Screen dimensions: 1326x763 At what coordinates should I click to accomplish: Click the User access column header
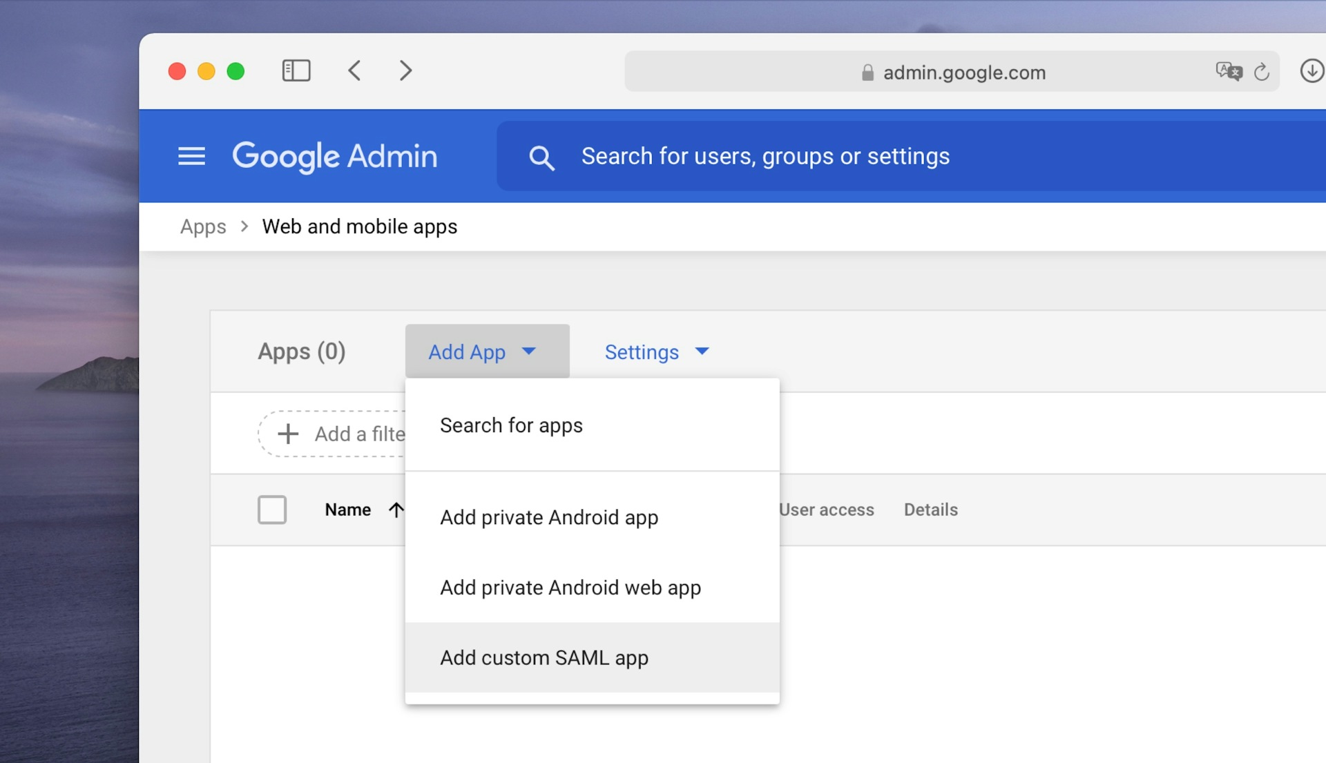click(x=827, y=510)
